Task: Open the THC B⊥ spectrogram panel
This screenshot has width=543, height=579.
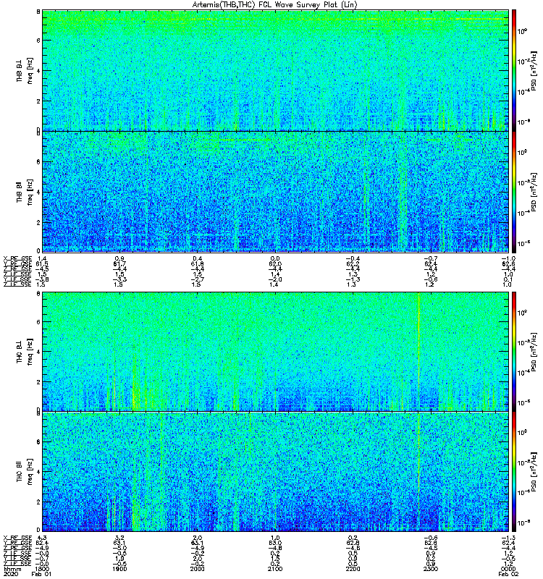Action: pyautogui.click(x=275, y=351)
